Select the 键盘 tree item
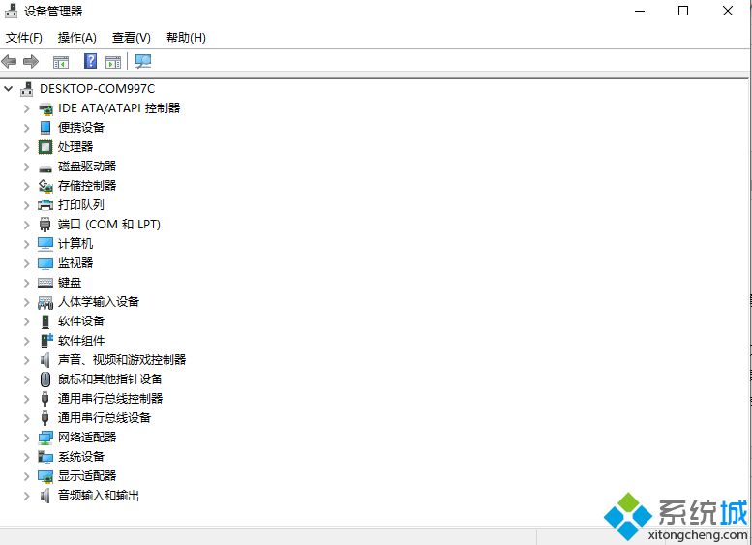Image resolution: width=752 pixels, height=545 pixels. pyautogui.click(x=70, y=283)
